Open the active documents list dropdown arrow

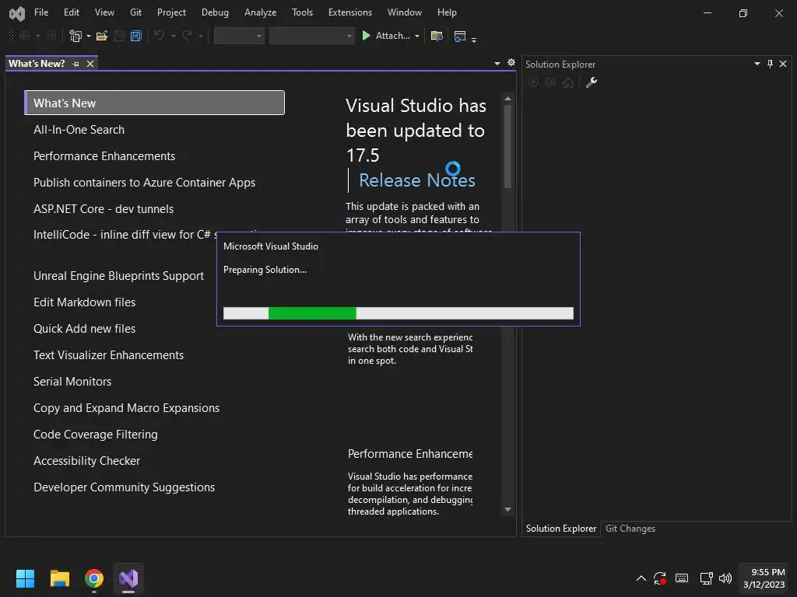(x=497, y=64)
